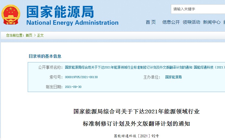The width and height of the screenshot is (225, 140).
Task: Click the 首页 breadcrumb link
Action: (x=29, y=35)
